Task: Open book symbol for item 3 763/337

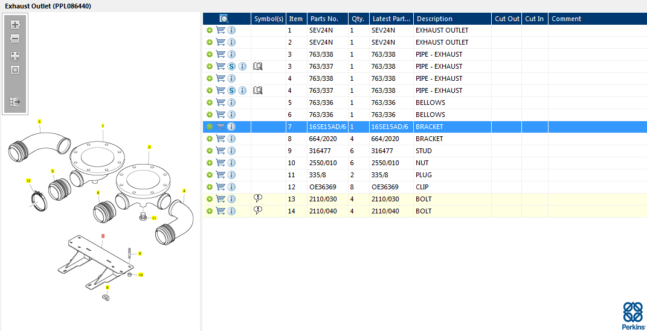Action: click(258, 66)
